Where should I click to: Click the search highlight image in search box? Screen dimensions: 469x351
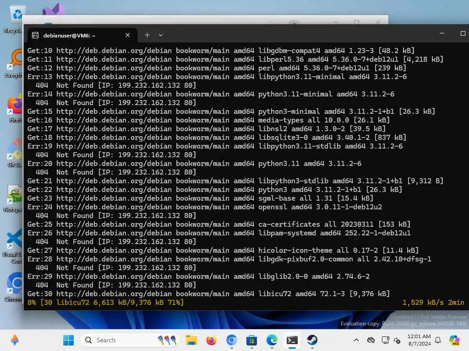point(168,340)
